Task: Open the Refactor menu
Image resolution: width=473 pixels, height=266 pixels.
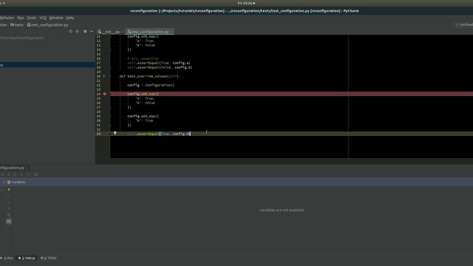Action: point(7,18)
